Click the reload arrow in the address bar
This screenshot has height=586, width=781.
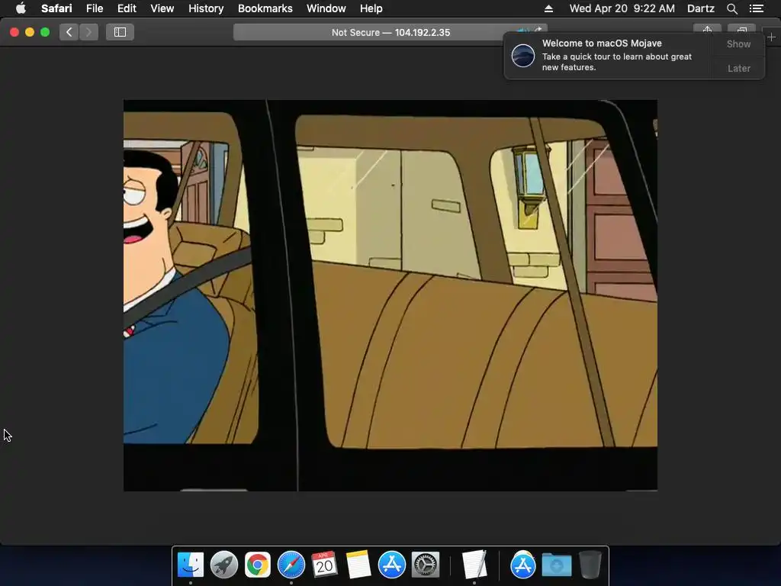point(538,30)
